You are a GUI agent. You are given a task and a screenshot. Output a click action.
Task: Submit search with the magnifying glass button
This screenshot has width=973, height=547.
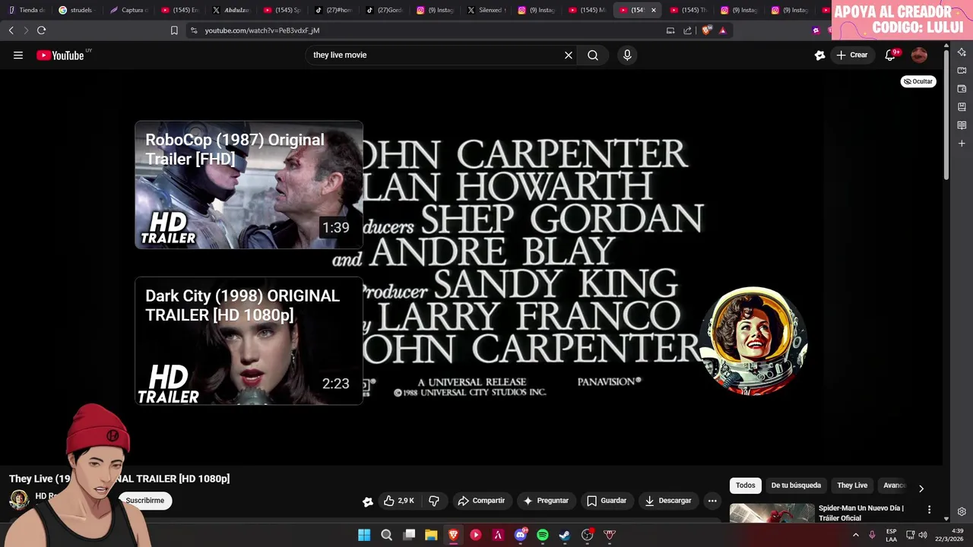click(x=593, y=55)
